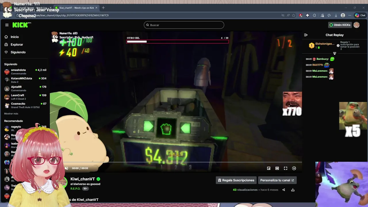Click Personaliza tu canal button

click(x=277, y=180)
